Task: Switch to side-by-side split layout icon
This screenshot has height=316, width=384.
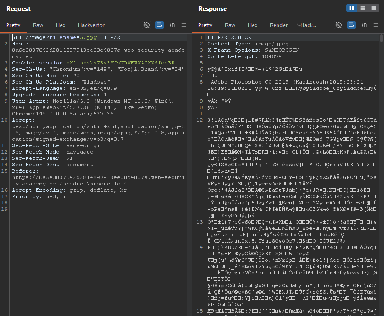Action: pos(352,8)
